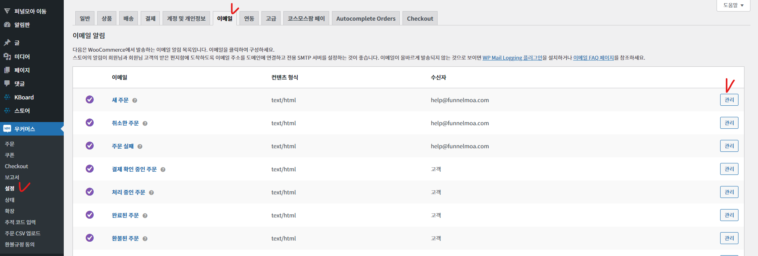Image resolution: width=758 pixels, height=256 pixels.
Task: Click 관리 button for 환불된 주문
Action: point(729,238)
